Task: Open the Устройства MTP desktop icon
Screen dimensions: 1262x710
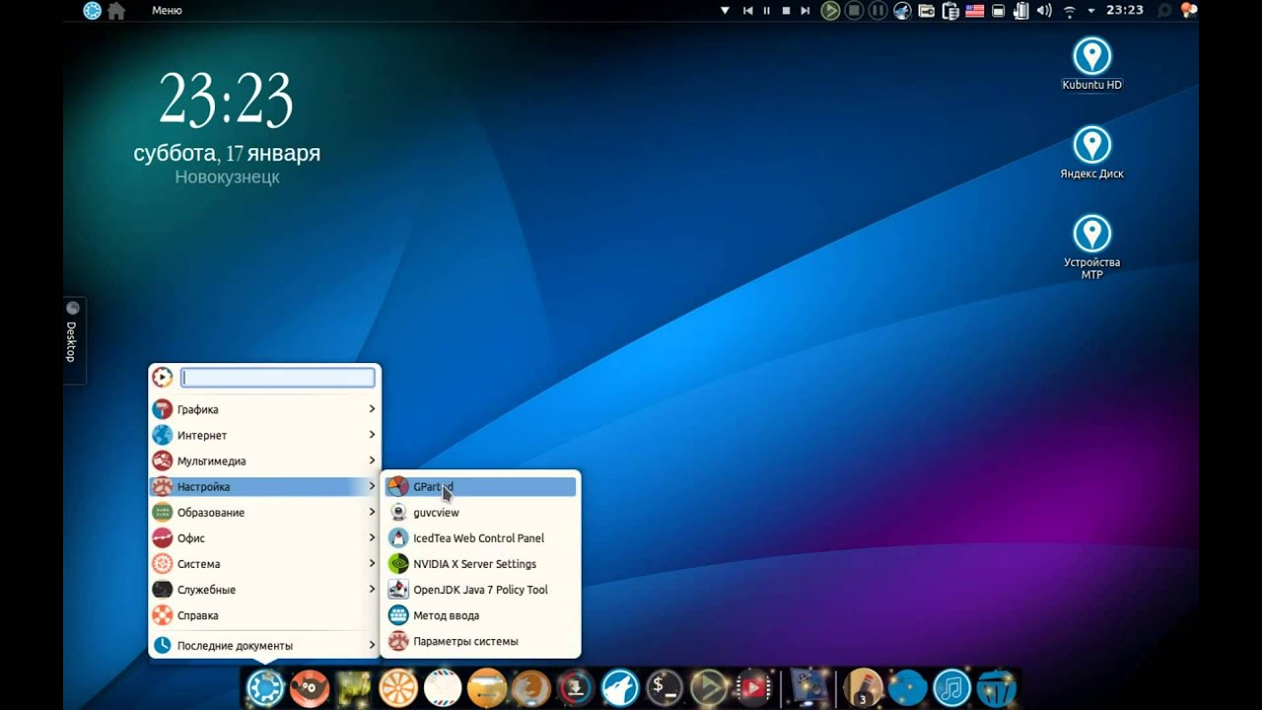Action: click(1091, 248)
